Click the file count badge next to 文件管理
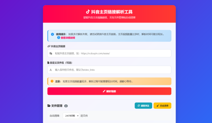This screenshot has width=212, height=123. click(x=66, y=106)
